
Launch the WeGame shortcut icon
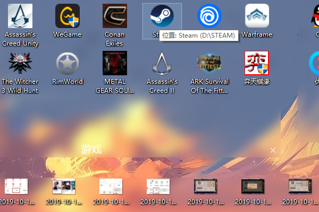click(67, 16)
